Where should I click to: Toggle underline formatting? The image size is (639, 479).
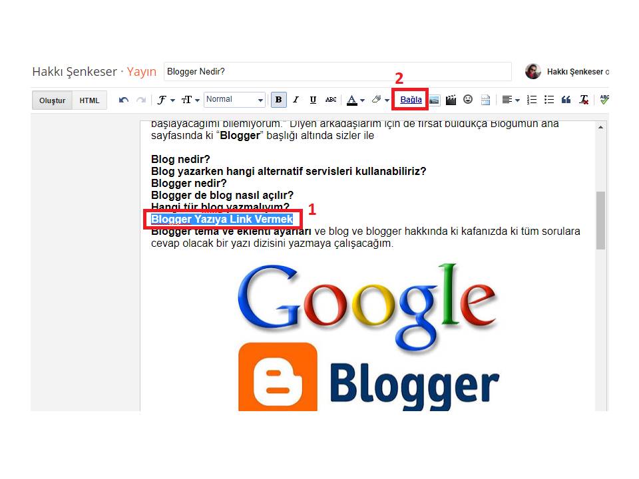(x=313, y=100)
